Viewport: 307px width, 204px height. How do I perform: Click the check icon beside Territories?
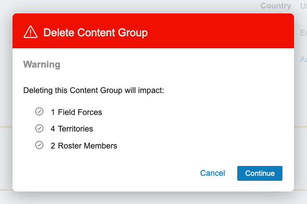click(39, 128)
